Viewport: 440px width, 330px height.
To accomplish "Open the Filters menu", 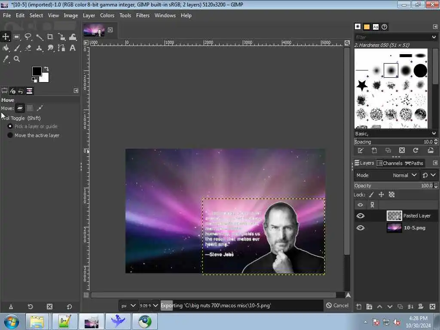I will pos(143,15).
